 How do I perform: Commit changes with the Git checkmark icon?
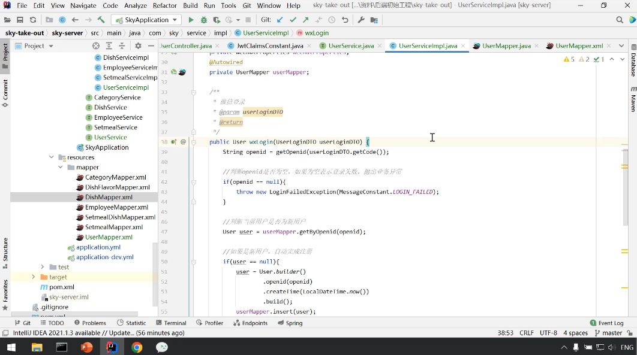point(293,20)
